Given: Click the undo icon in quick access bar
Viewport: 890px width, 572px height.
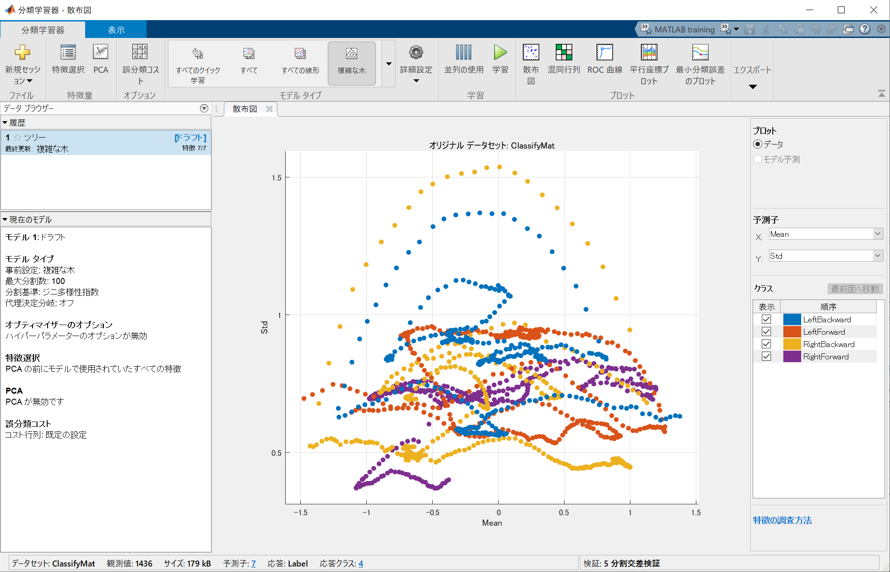Looking at the screenshot, I should coord(815,29).
